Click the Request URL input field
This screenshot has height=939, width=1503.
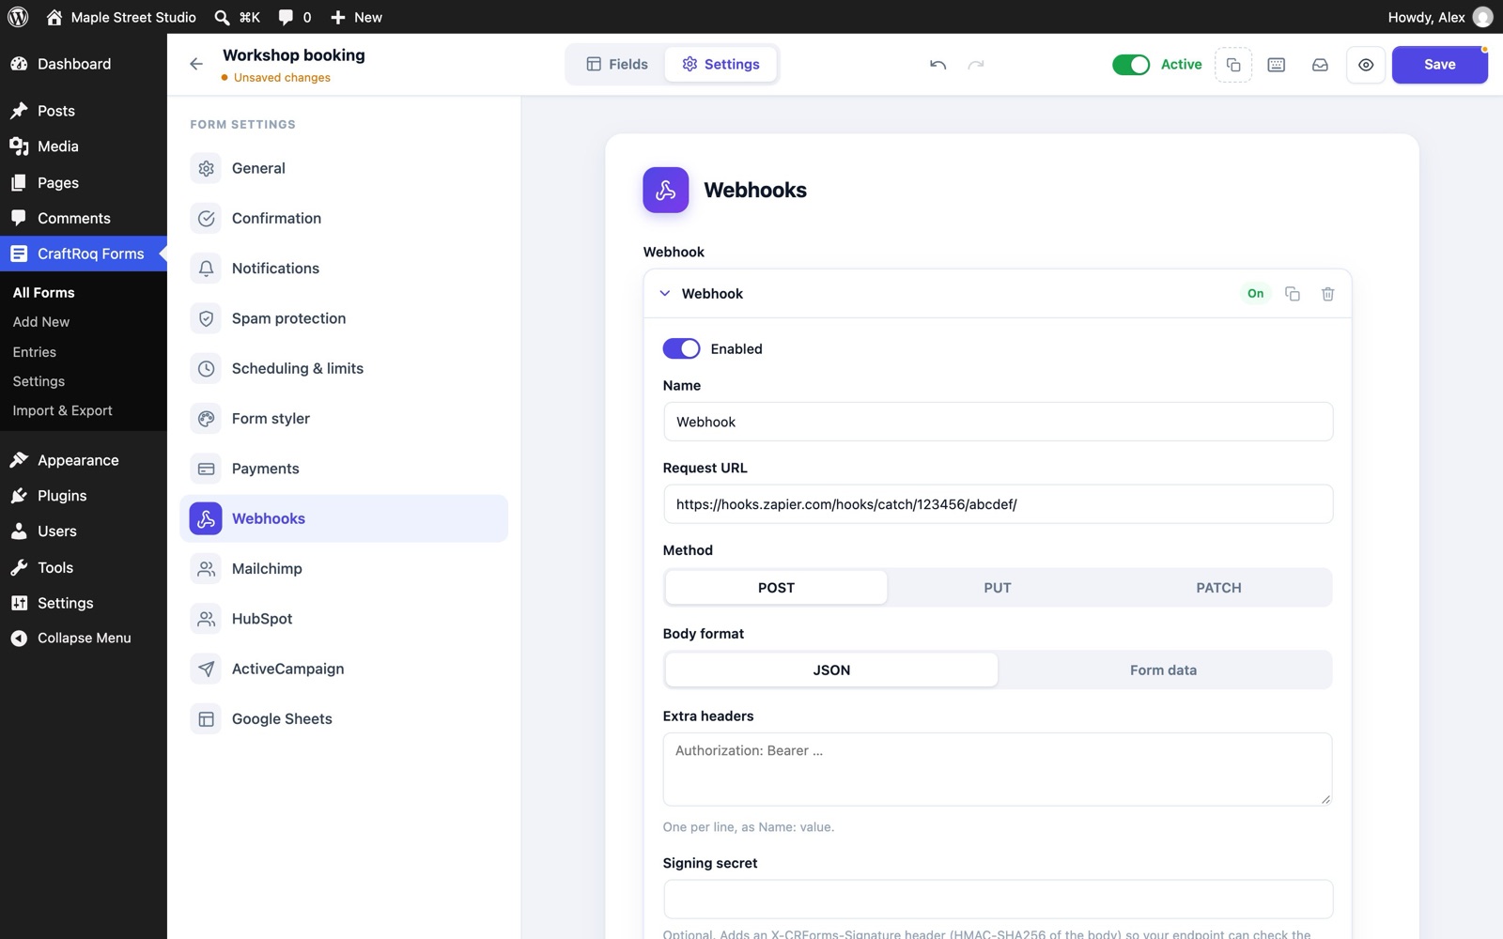(998, 504)
